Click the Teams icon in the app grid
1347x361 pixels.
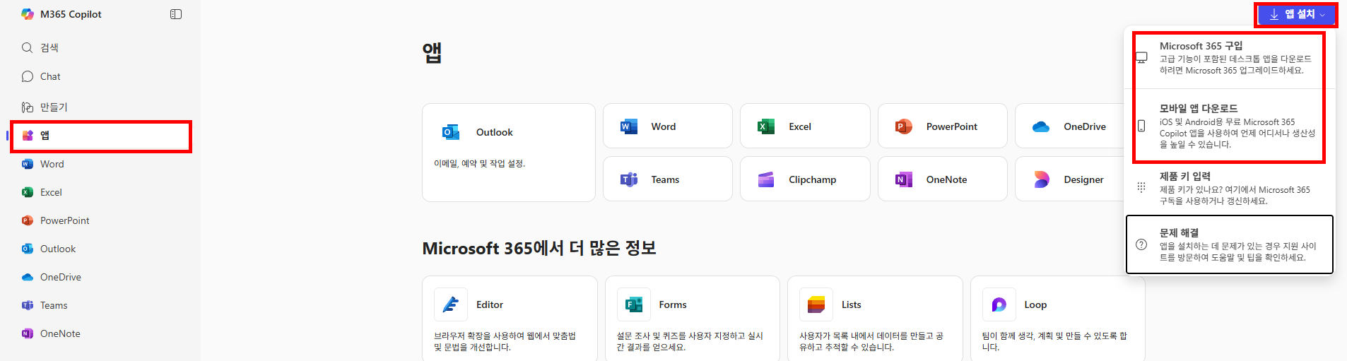pyautogui.click(x=628, y=179)
